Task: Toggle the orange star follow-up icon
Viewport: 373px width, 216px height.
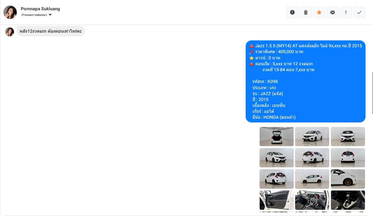Action: 319,12
